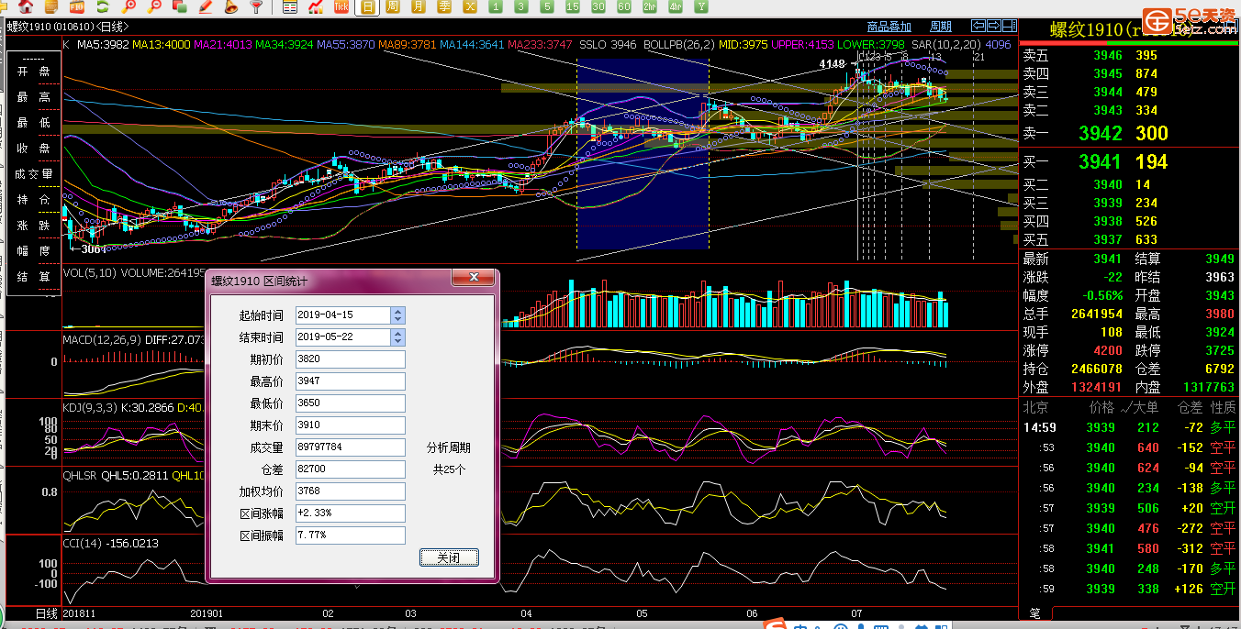Click the 成交量 field showing 89797784

351,447
